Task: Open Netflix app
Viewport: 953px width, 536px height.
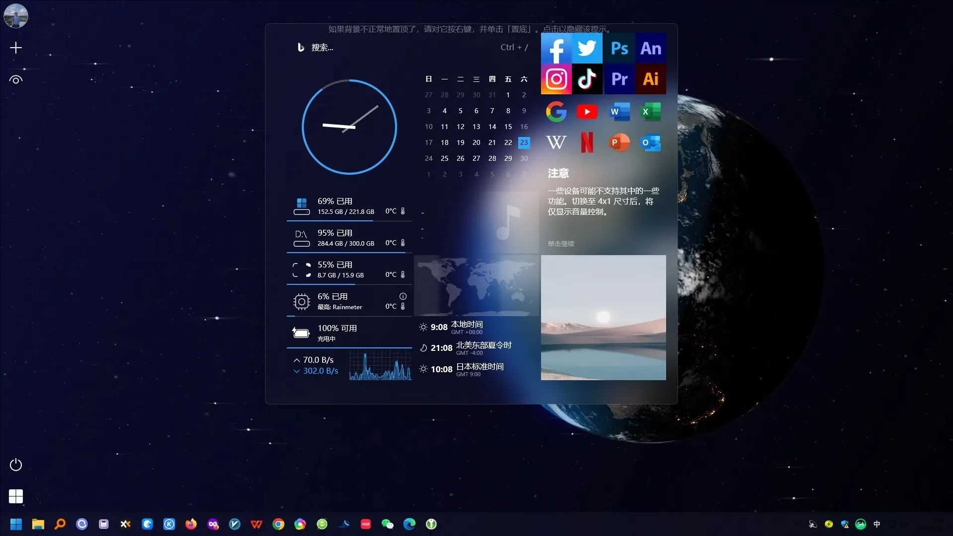Action: coord(587,142)
